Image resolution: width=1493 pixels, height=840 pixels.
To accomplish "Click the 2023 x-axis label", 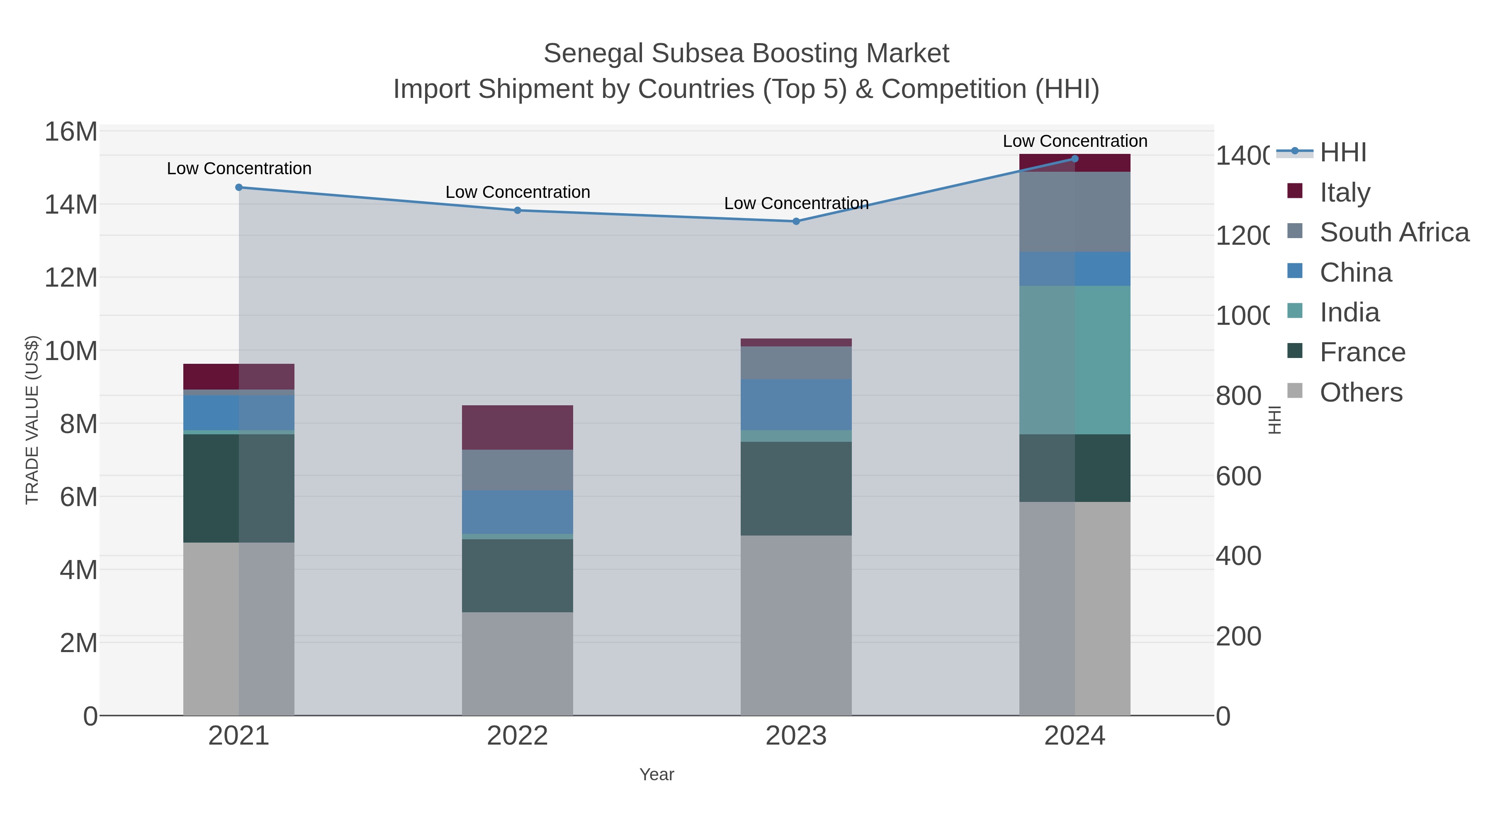I will point(796,736).
